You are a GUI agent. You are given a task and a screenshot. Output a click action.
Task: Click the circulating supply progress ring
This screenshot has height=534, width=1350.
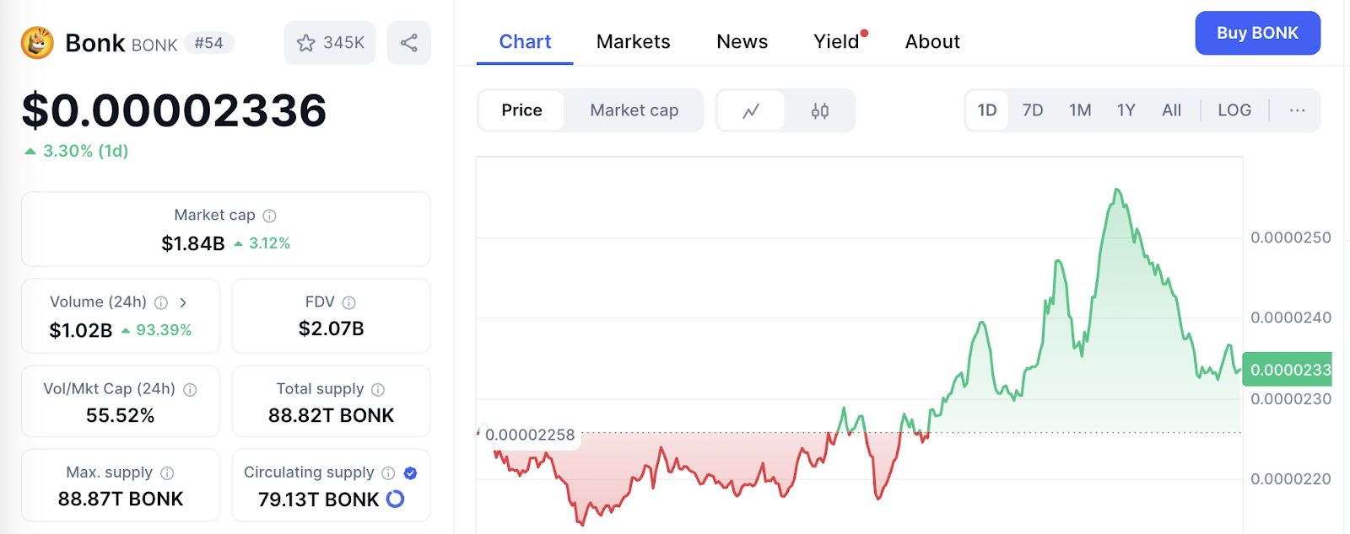(395, 499)
